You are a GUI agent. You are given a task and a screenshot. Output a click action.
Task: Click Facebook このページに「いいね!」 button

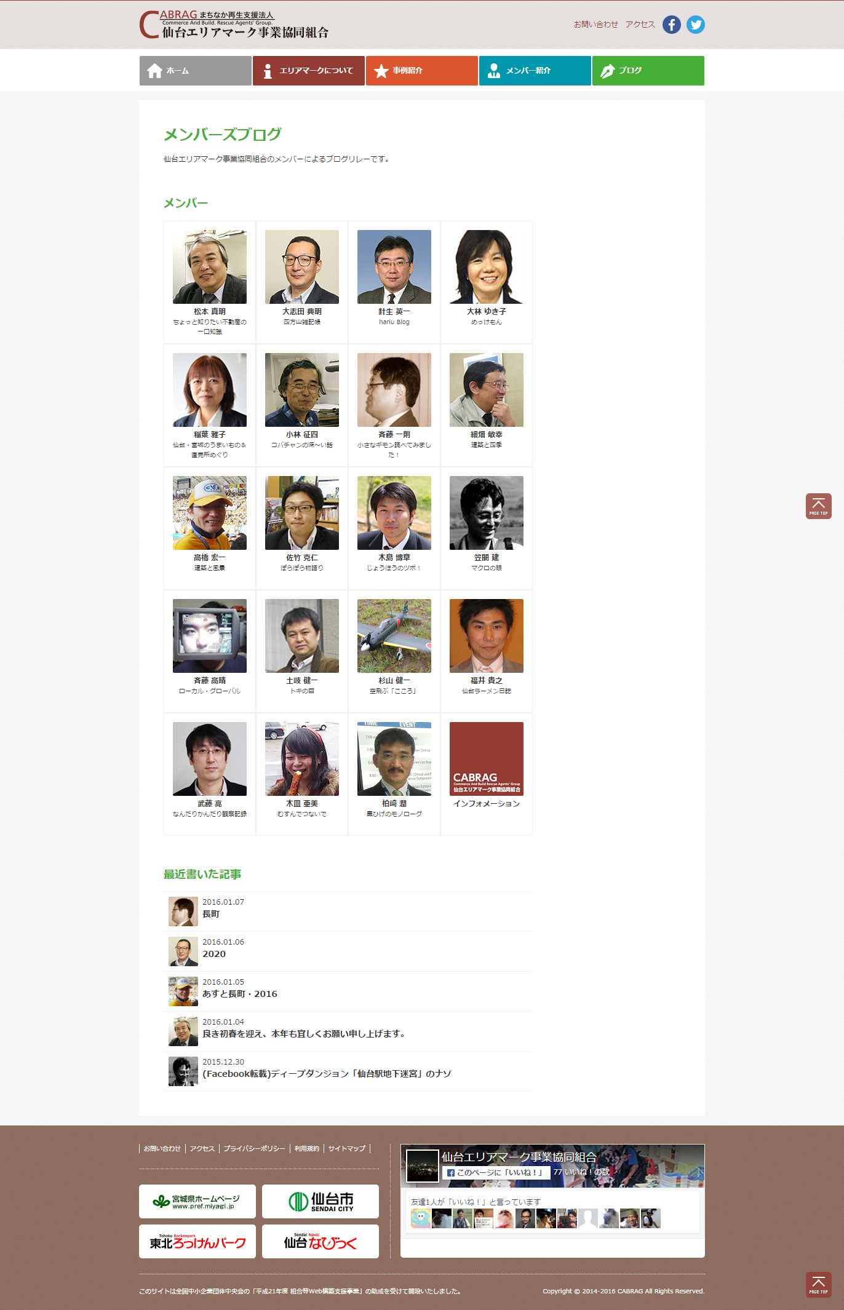[496, 1172]
